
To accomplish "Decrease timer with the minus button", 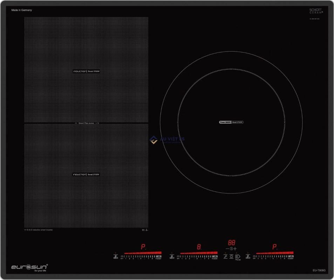I will [x=227, y=248].
